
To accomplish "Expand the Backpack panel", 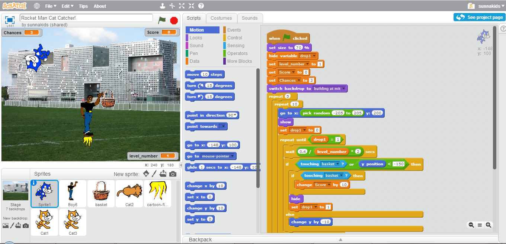I will pos(340,240).
